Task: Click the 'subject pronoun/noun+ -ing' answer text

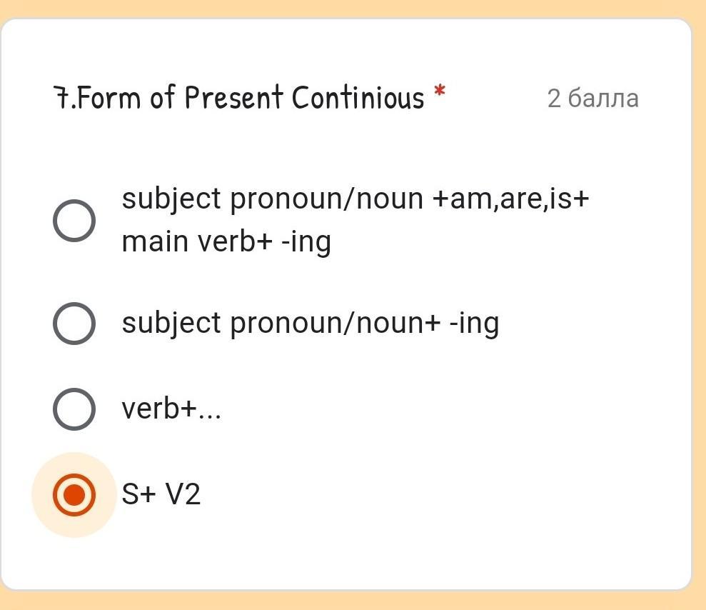Action: [x=310, y=323]
